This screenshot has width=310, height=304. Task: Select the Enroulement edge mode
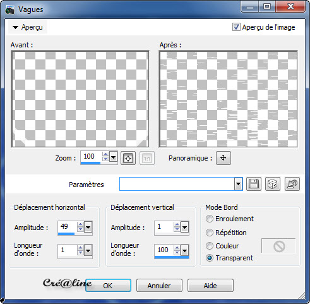point(210,219)
